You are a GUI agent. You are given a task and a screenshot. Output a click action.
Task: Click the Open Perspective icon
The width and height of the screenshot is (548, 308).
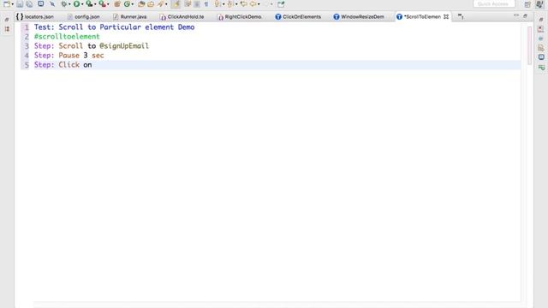(527, 4)
